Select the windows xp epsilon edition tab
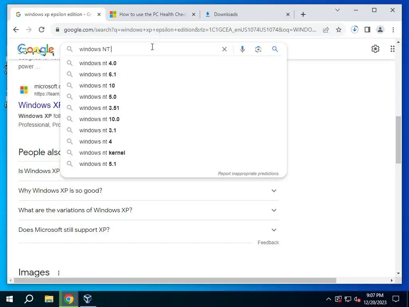409x307 pixels. [58, 14]
